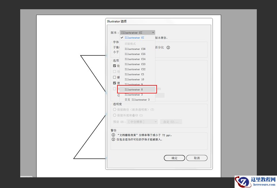Click the checkmark beside Illustrator CC

pyautogui.click(x=122, y=37)
